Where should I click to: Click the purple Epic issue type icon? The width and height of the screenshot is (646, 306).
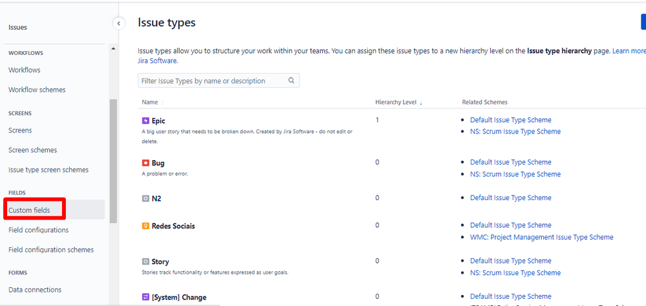coord(145,121)
